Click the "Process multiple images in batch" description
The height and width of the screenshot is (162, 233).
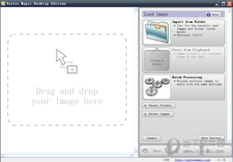199,83
